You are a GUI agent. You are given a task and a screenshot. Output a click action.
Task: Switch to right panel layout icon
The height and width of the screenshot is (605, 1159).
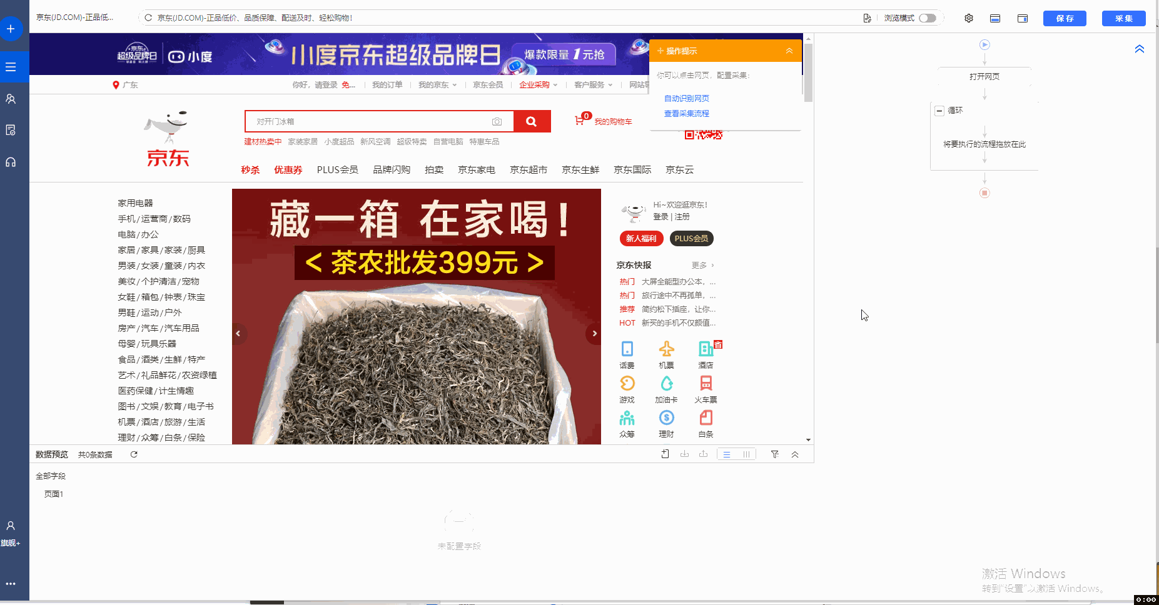coord(1023,18)
